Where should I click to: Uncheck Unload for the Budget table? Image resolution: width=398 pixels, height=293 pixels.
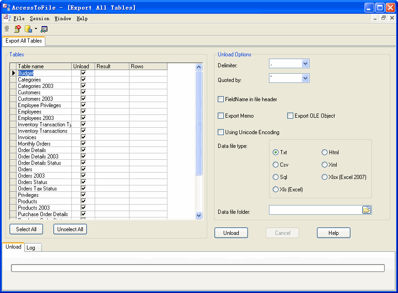pyautogui.click(x=83, y=73)
